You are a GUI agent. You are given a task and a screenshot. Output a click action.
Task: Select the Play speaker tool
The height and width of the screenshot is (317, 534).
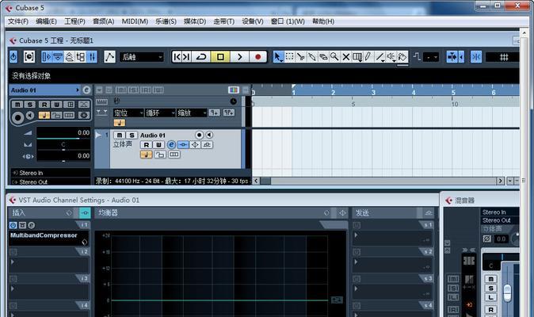(x=391, y=56)
